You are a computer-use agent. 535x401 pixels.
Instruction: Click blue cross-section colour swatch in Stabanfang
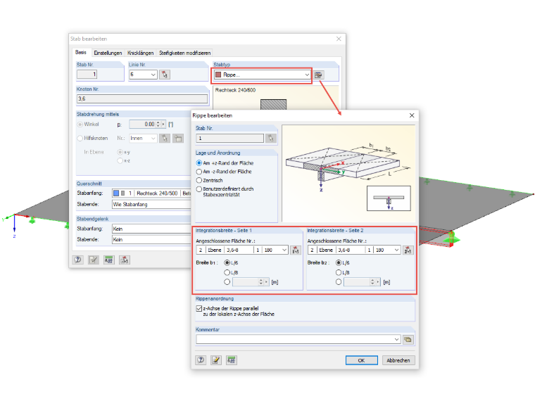[116, 193]
